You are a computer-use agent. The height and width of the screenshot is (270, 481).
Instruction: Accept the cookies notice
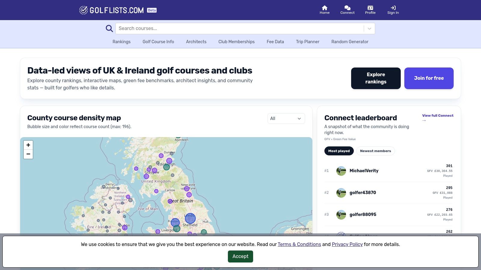point(240,256)
